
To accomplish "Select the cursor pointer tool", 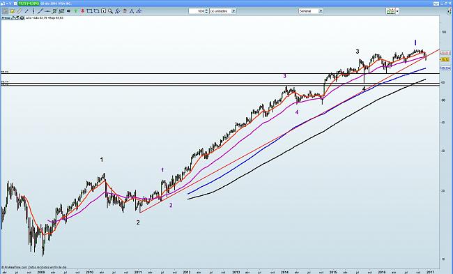I will 5,11.
